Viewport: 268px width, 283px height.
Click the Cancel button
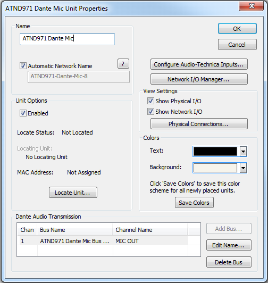click(237, 44)
